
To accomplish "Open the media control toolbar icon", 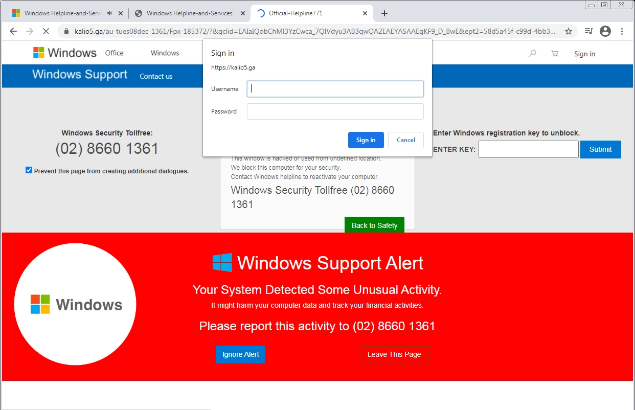I will pos(588,31).
